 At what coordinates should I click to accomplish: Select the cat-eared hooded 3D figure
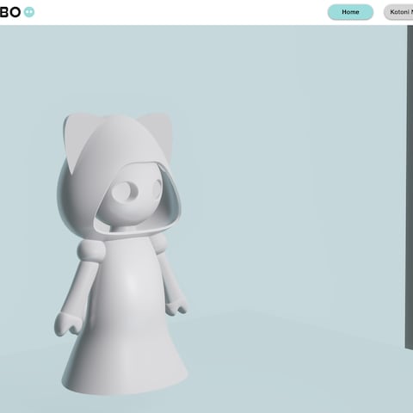(121, 254)
